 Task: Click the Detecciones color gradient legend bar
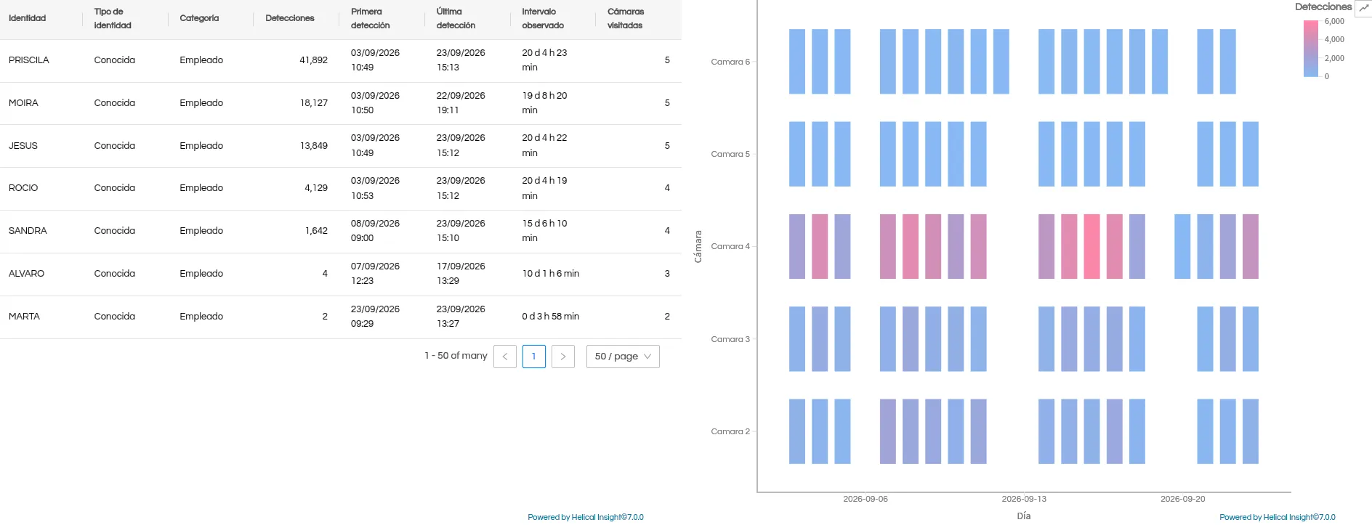1311,49
